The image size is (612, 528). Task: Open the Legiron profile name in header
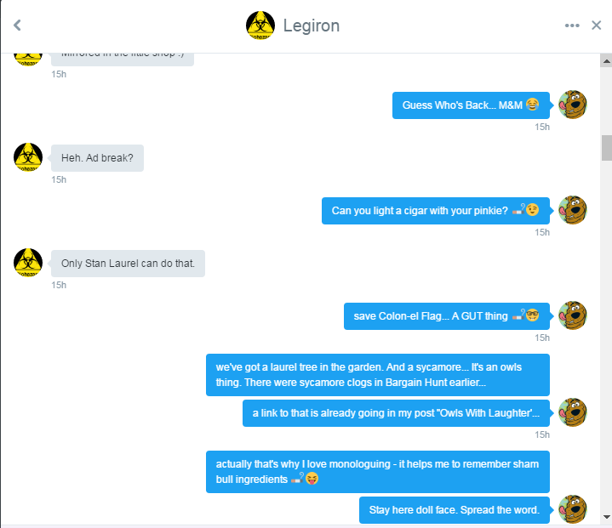[311, 26]
